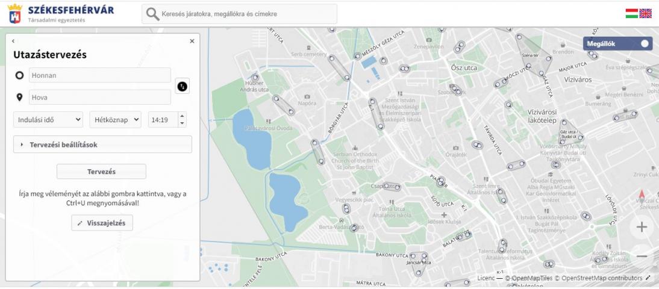Zoom out on the map
This screenshot has width=659, height=289.
pos(642,256)
